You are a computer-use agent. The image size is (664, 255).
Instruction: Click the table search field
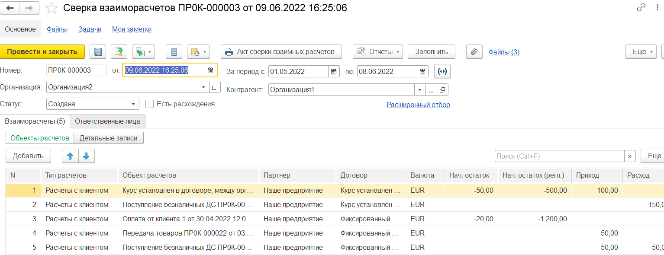559,156
